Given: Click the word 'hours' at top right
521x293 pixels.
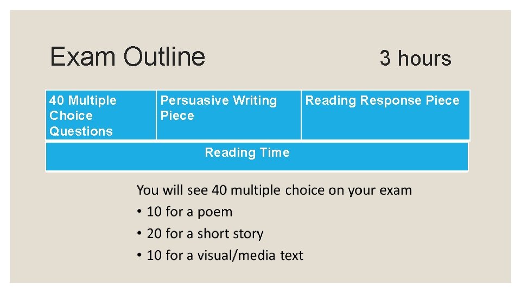Looking at the screenshot, I should click(424, 58).
